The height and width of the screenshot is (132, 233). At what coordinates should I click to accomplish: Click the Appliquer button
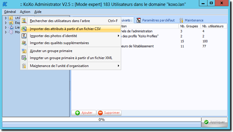coord(215,122)
